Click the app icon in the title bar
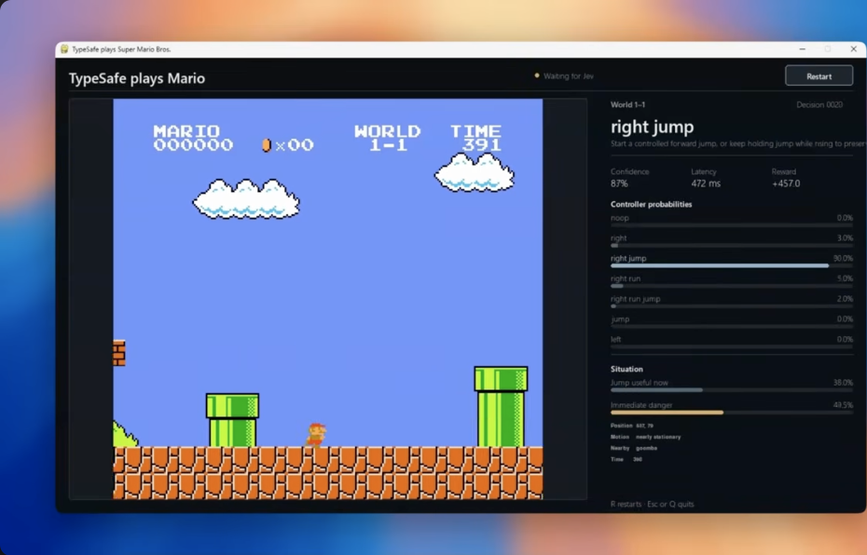Screen dimensions: 867x555 (64, 49)
